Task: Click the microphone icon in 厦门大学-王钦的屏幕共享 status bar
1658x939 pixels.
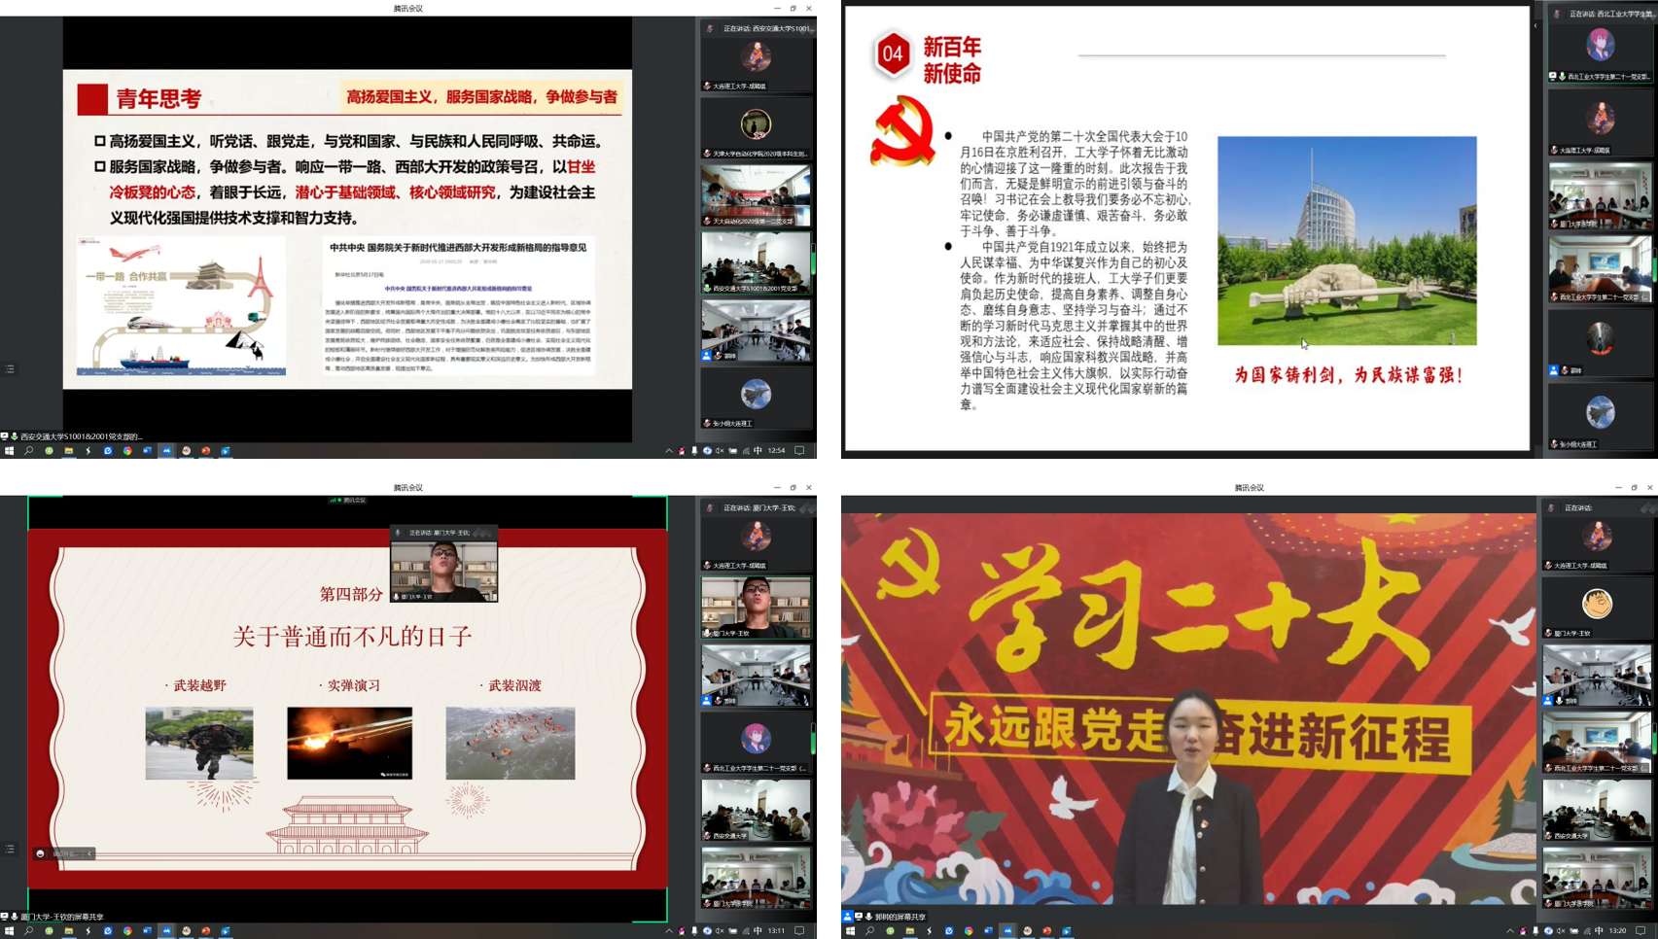Action: tap(15, 916)
